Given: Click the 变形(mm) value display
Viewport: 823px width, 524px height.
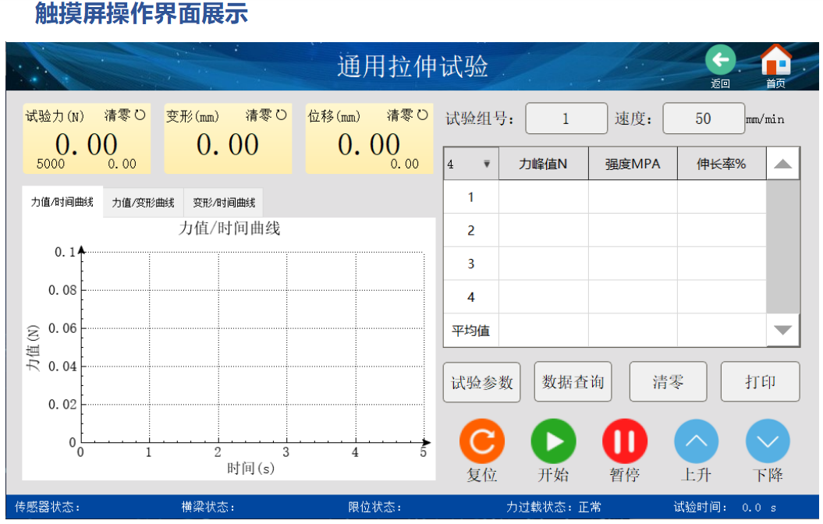Looking at the screenshot, I should coord(228,144).
